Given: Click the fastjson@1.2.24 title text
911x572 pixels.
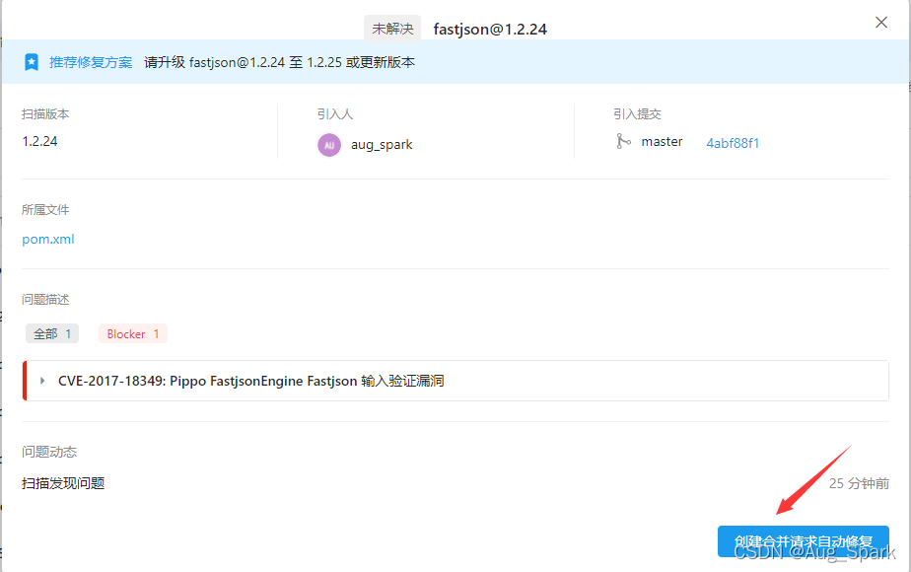Looking at the screenshot, I should tap(490, 29).
